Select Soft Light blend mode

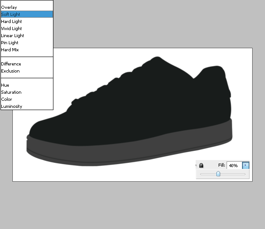coord(27,15)
